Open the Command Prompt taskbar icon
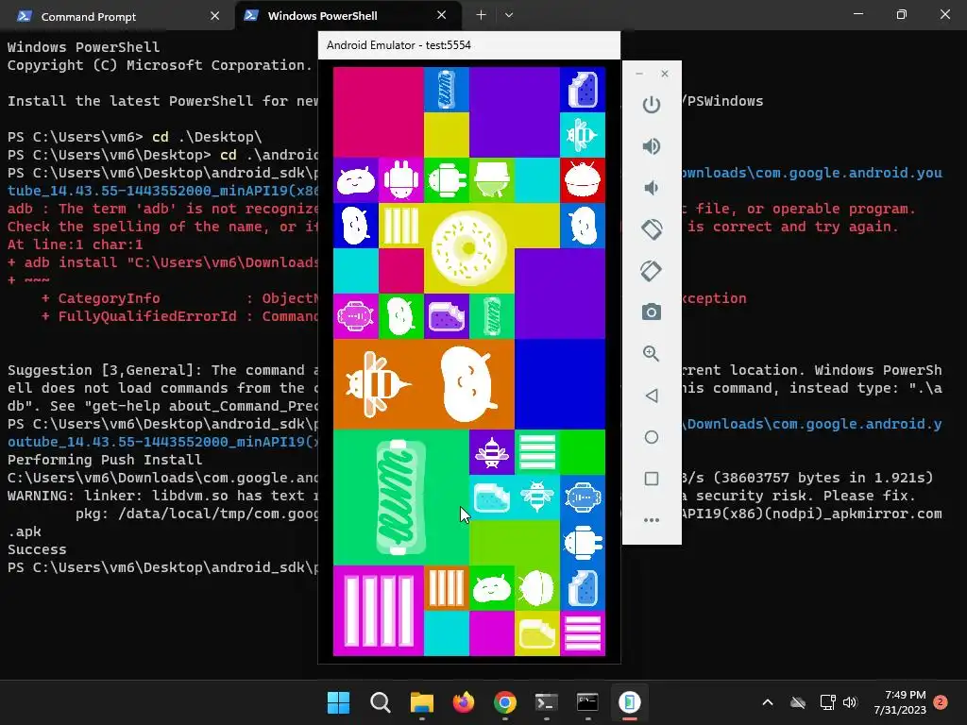Viewport: 967px width, 725px height. (x=587, y=702)
